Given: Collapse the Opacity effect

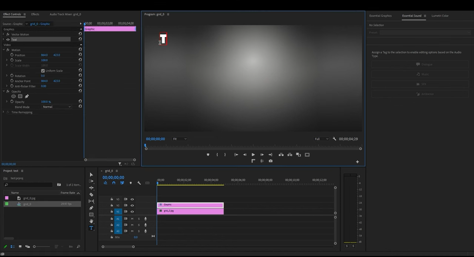Looking at the screenshot, I should [3, 91].
